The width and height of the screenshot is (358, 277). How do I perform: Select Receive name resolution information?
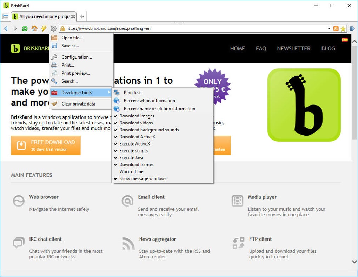[163, 109]
